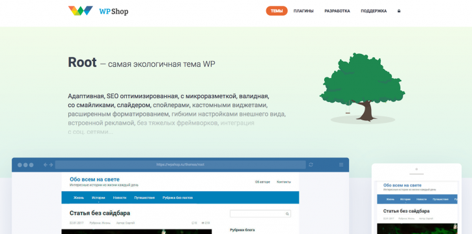472x234 pixels.
Task: Select Истории in the mobile preview menu
Action: pyautogui.click(x=406, y=200)
